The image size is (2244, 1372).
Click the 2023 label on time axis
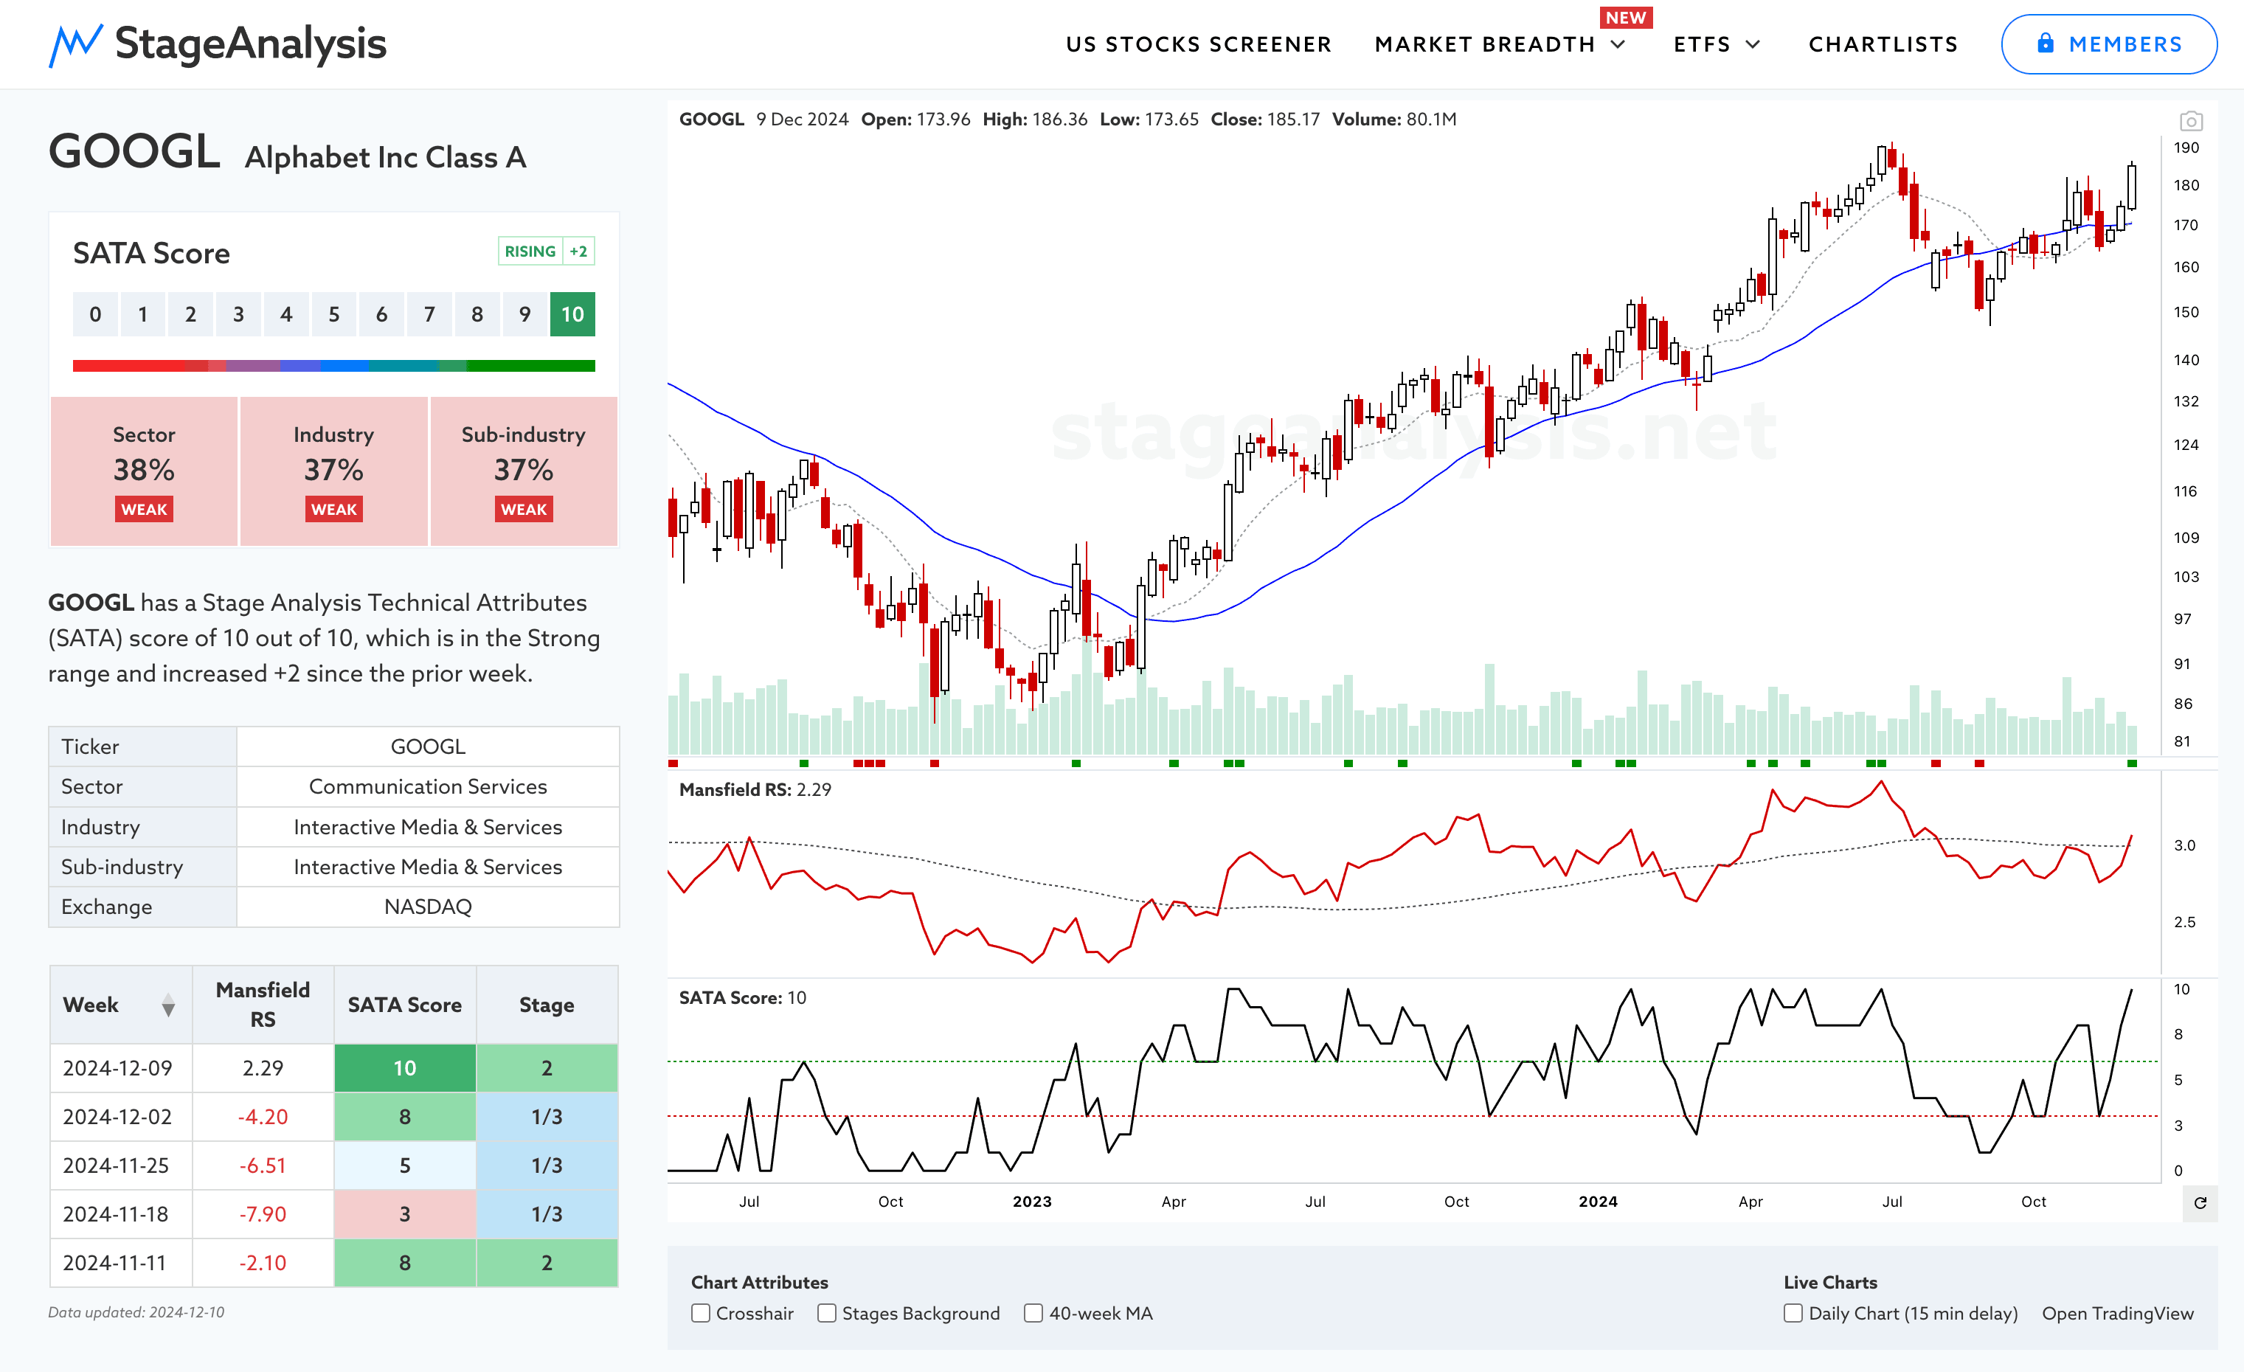(x=1032, y=1202)
